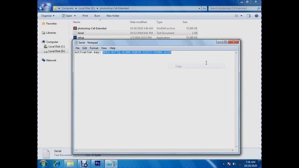Screen dimensions: 299x168
Task: Open Photoshop from the taskbar
Action: coord(98,164)
